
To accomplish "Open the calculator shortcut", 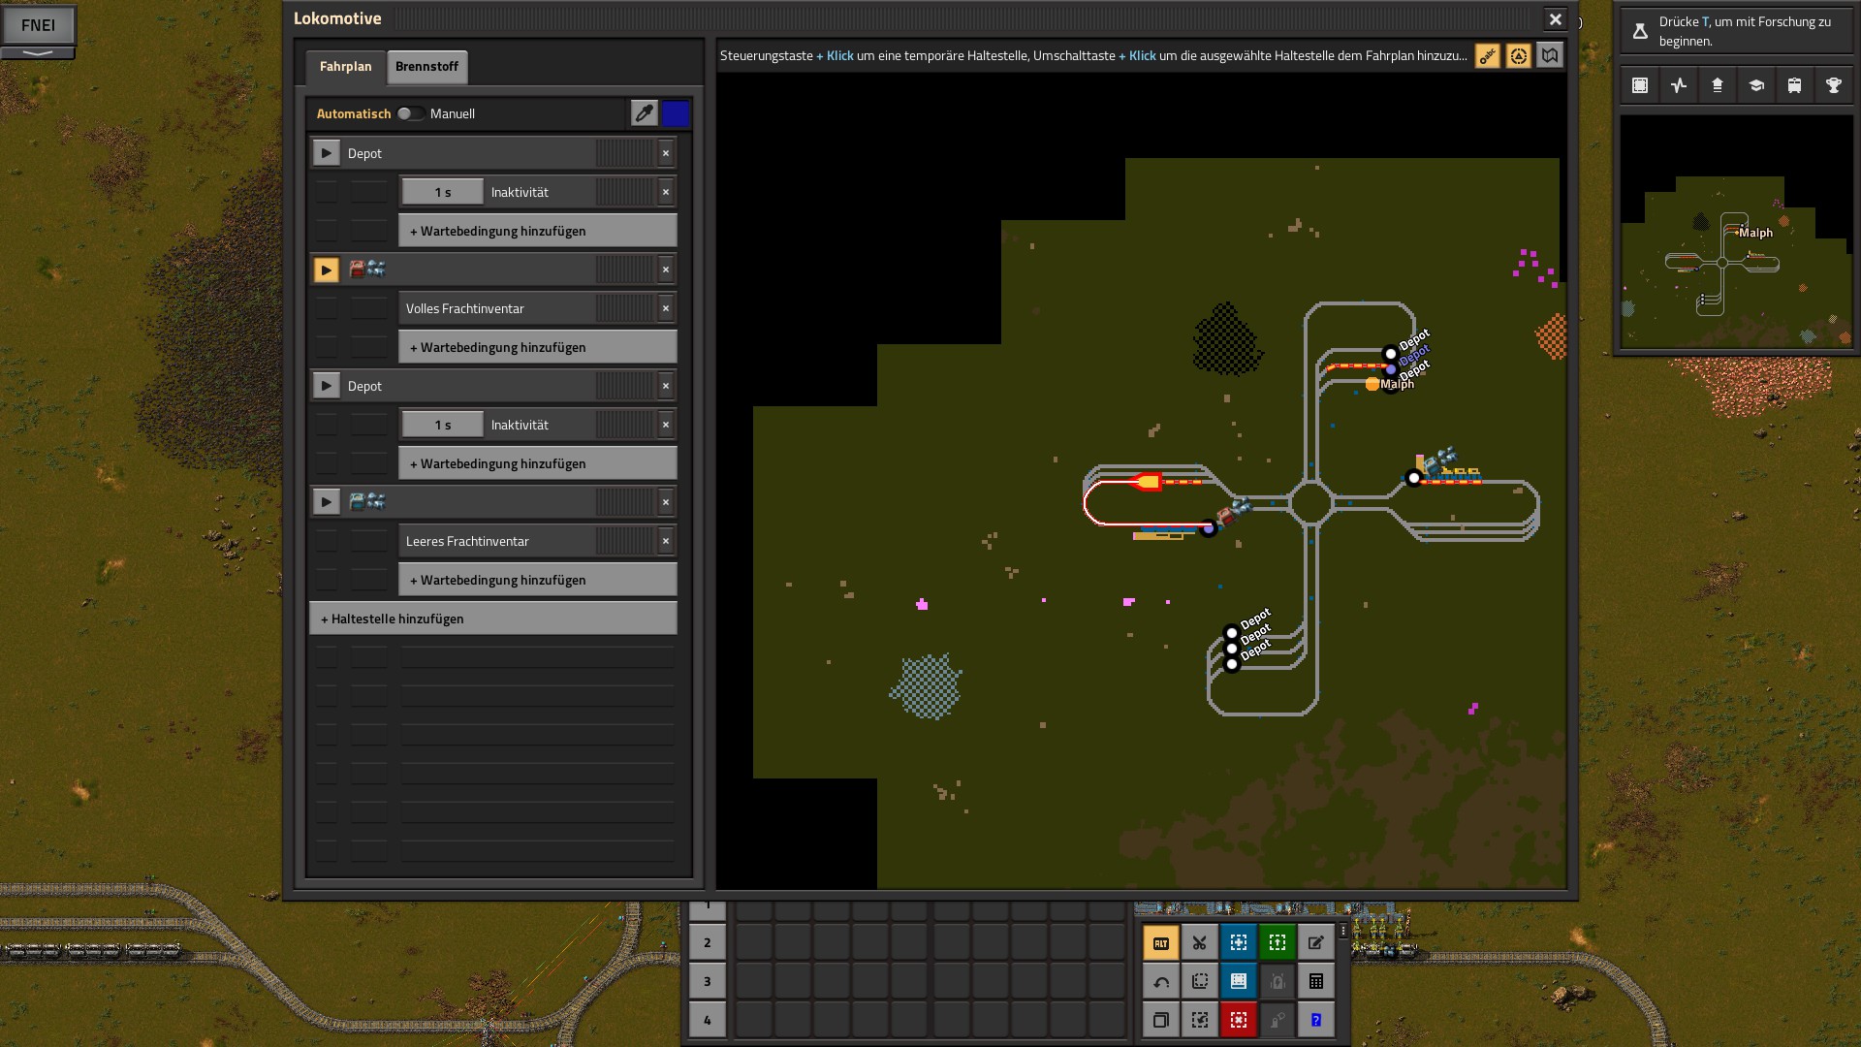I will [x=1315, y=981].
